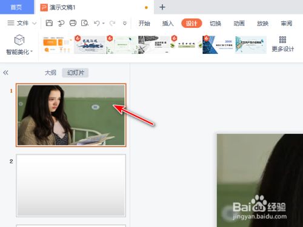
Task: Click the hamburger menu icon
Action: (11, 23)
